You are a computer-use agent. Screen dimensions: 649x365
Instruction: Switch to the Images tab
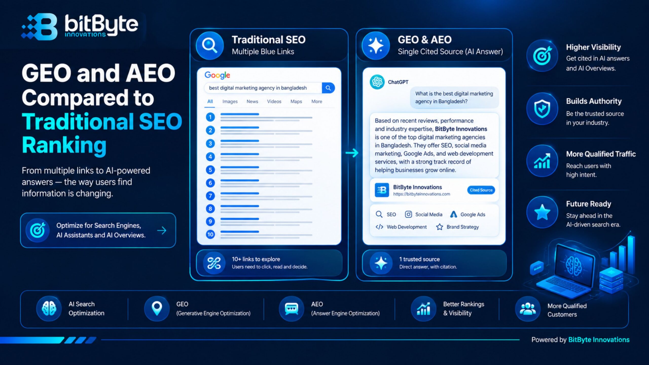(230, 101)
